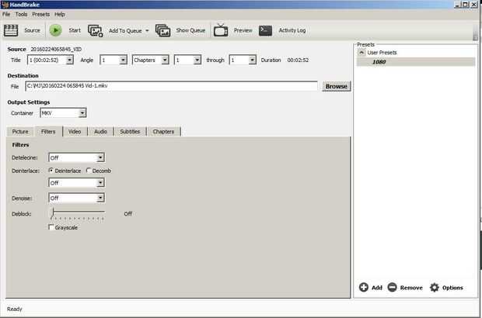
Task: Open the Activity Log terminal icon
Action: pos(265,30)
